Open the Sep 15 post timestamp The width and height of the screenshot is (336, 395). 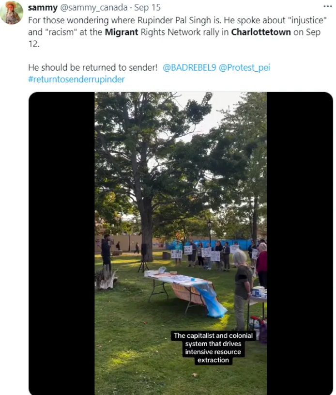tap(147, 8)
